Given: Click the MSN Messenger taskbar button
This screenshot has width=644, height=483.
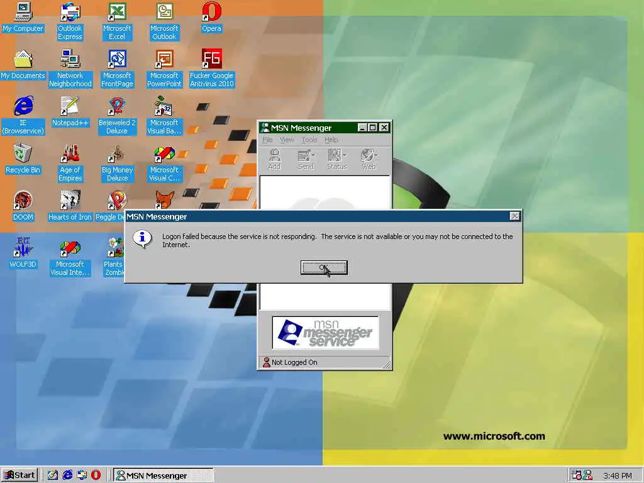Looking at the screenshot, I should [x=163, y=475].
